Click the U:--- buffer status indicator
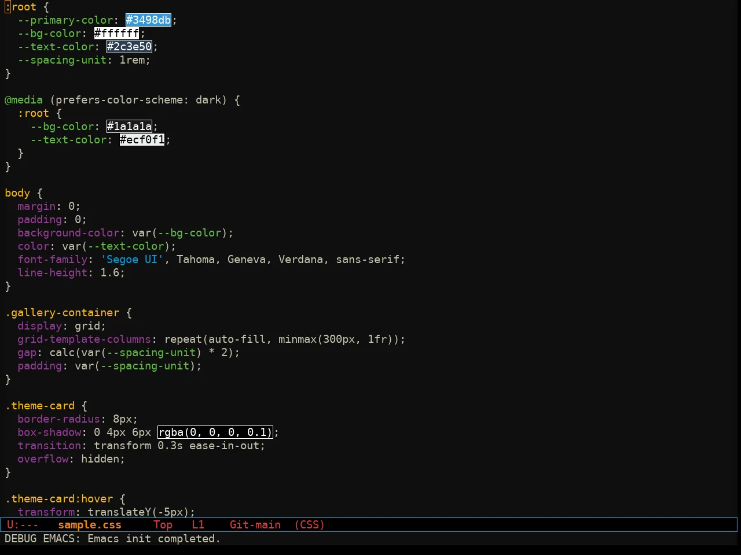741x555 pixels. coord(23,525)
